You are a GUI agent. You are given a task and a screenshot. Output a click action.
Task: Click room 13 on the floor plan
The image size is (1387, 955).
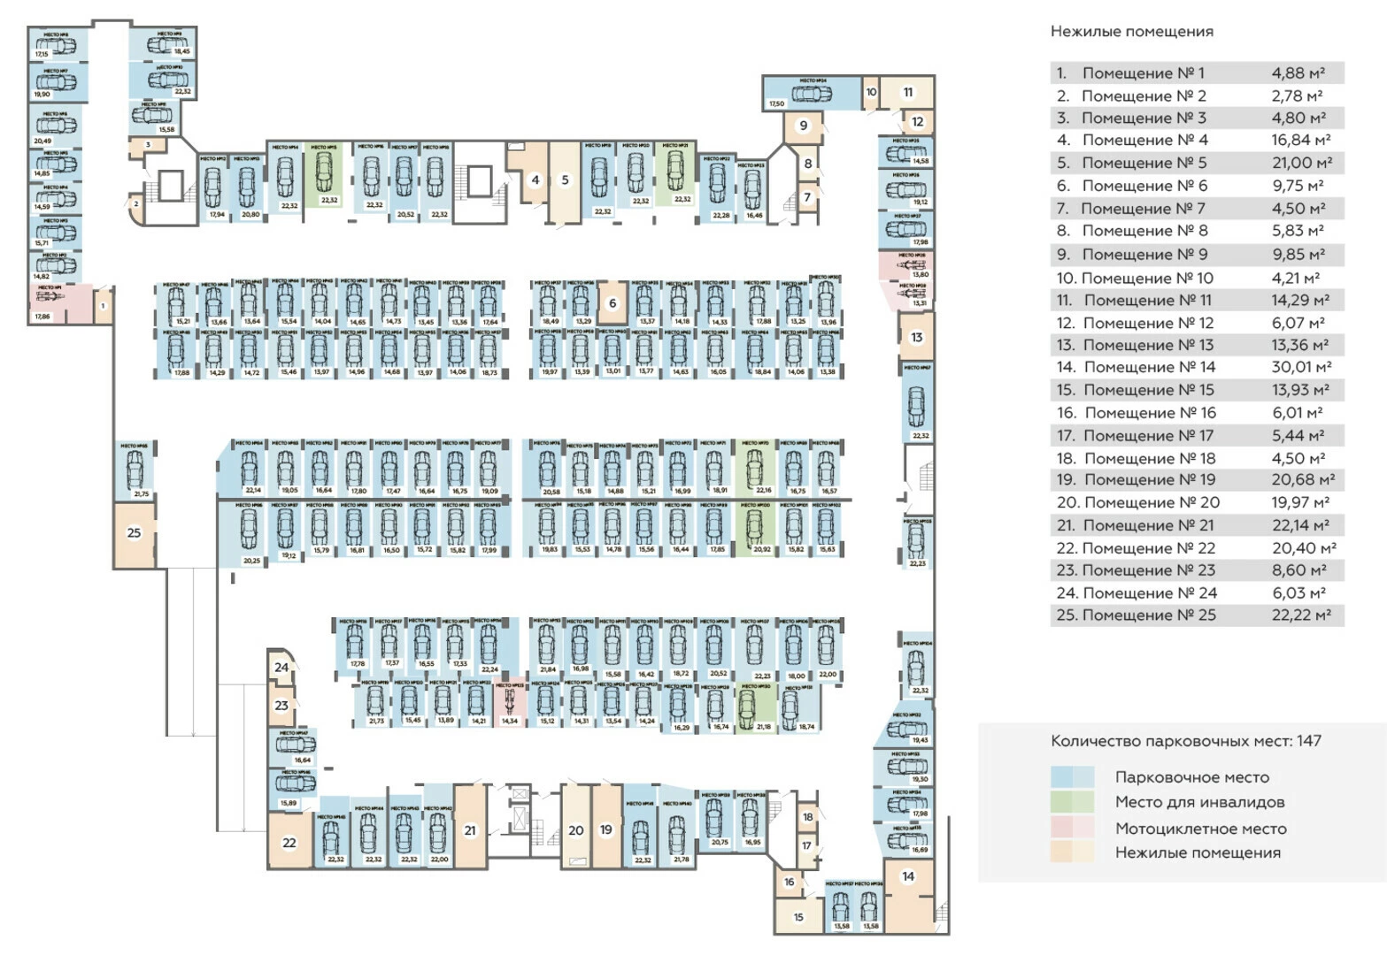pyautogui.click(x=916, y=337)
